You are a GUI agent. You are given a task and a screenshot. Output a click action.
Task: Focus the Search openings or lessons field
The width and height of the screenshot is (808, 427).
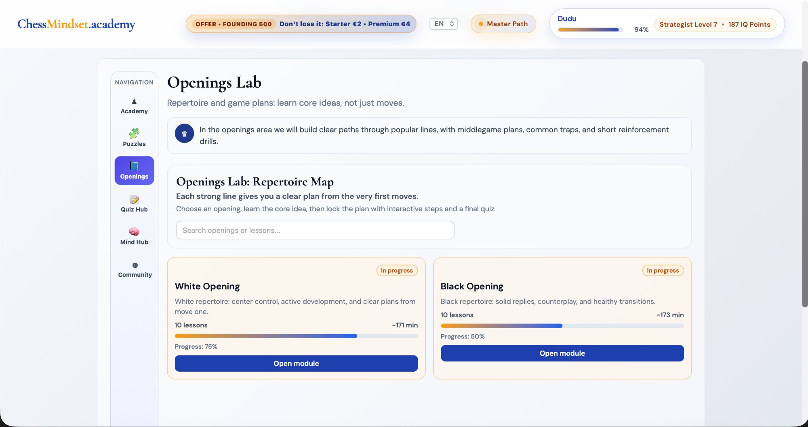point(315,230)
